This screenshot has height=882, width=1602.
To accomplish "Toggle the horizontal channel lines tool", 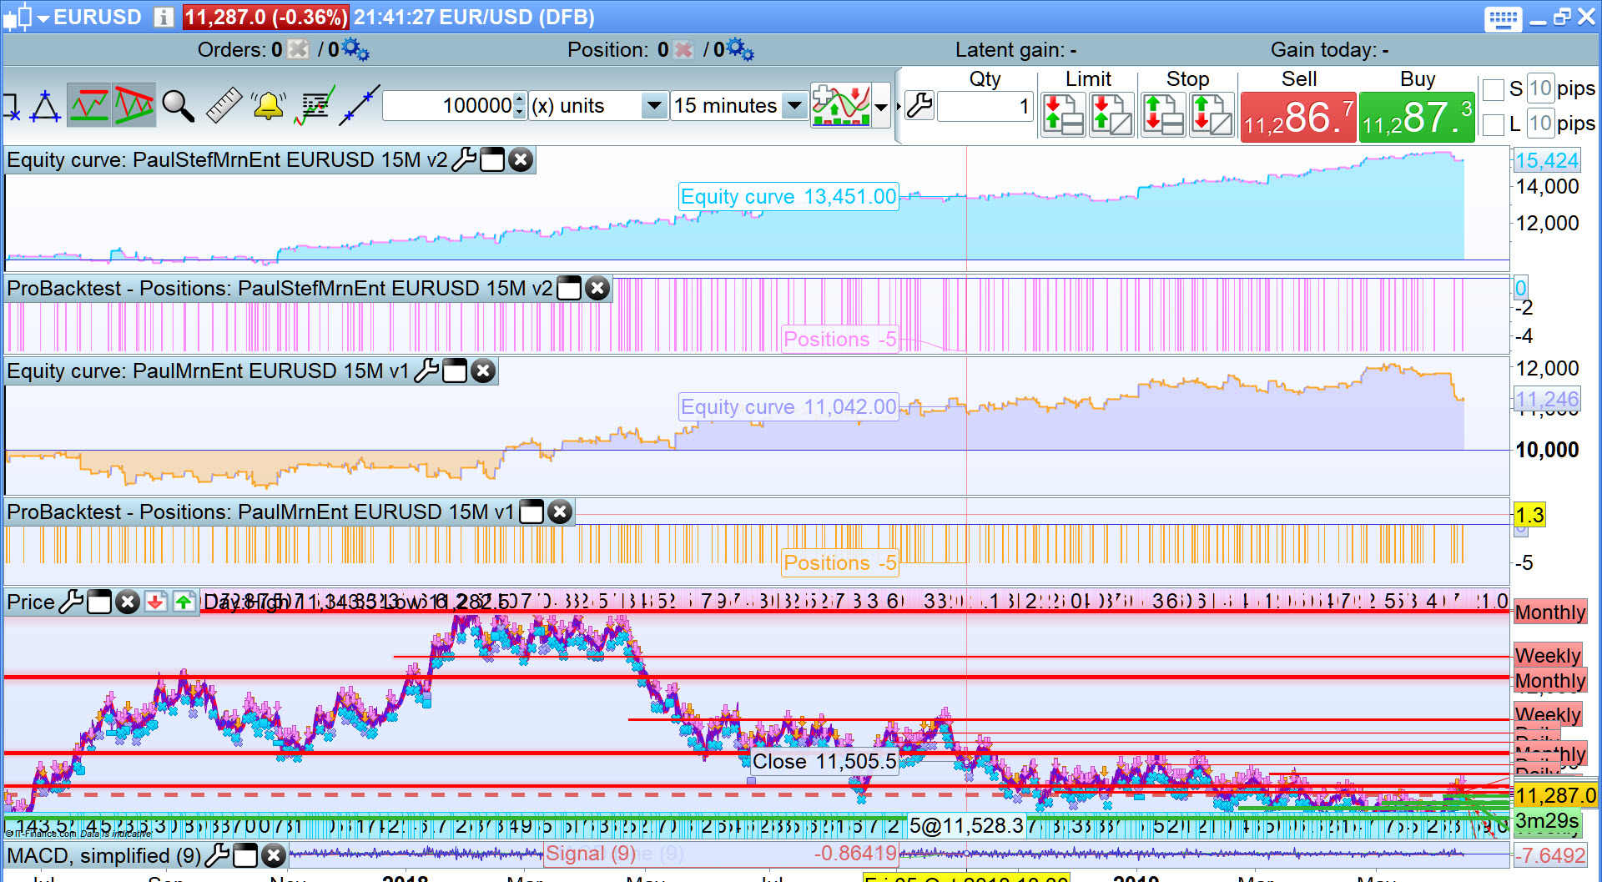I will coord(89,105).
